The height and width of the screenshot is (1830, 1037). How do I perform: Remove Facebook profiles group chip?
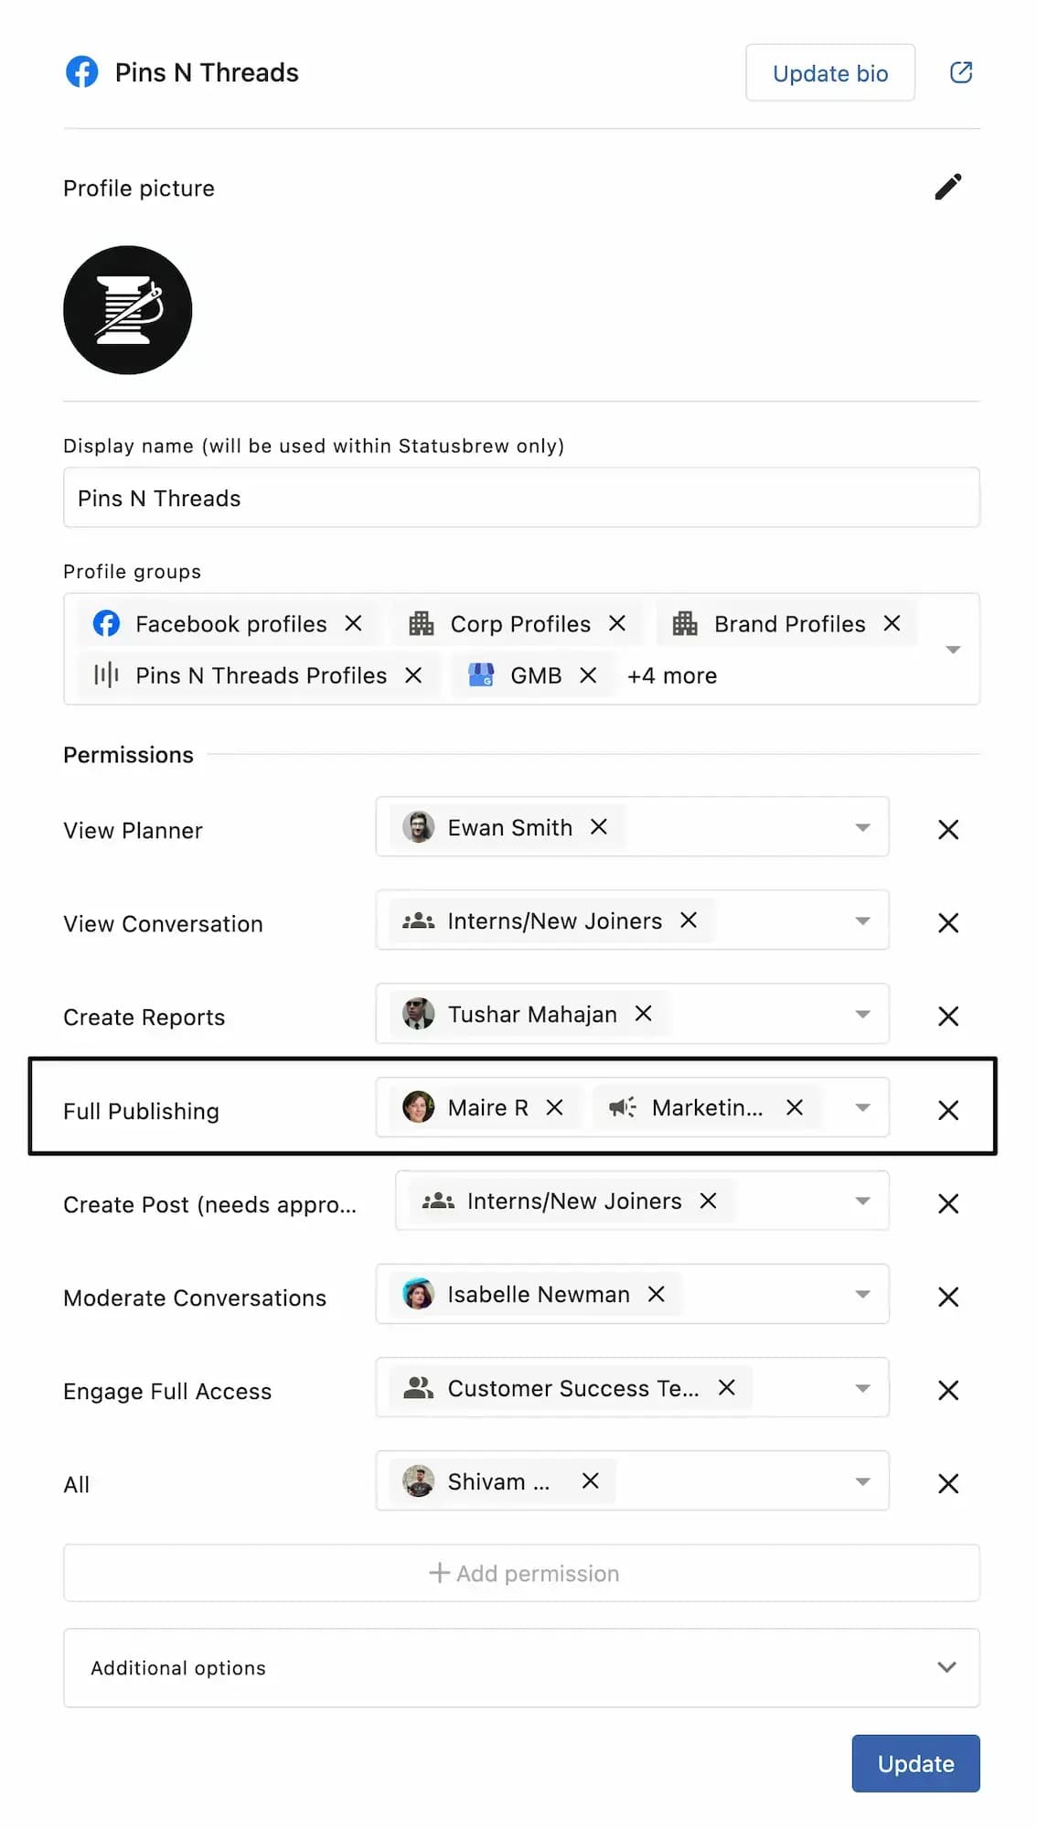pyautogui.click(x=353, y=623)
